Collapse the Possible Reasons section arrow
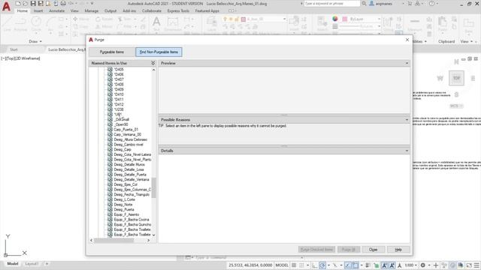The height and width of the screenshot is (270, 481). (407, 120)
